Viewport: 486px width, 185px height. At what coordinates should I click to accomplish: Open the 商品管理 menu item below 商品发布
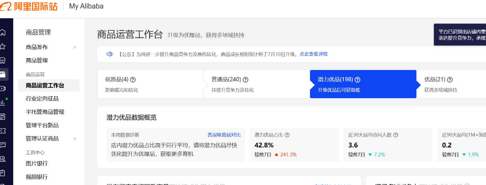pos(37,61)
